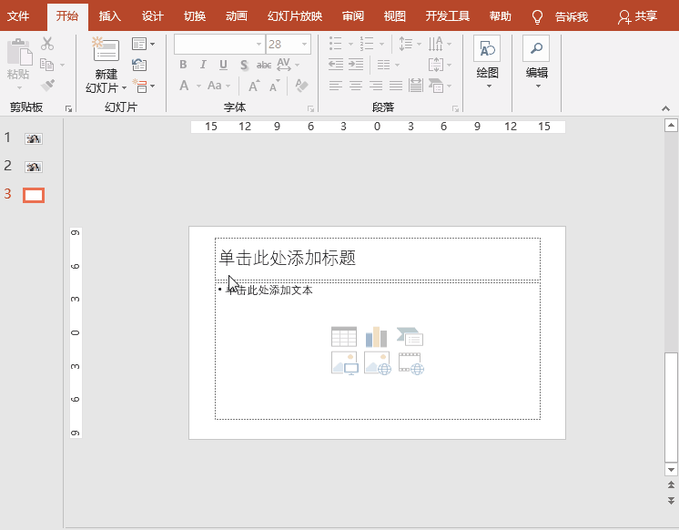
Task: Click the New Slide icon
Action: click(106, 48)
